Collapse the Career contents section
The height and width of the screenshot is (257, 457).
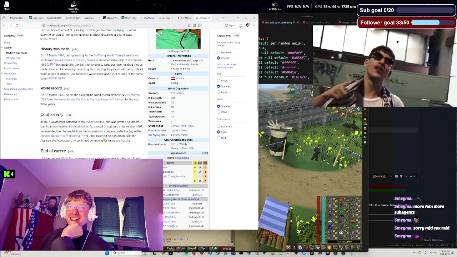pos(2,47)
